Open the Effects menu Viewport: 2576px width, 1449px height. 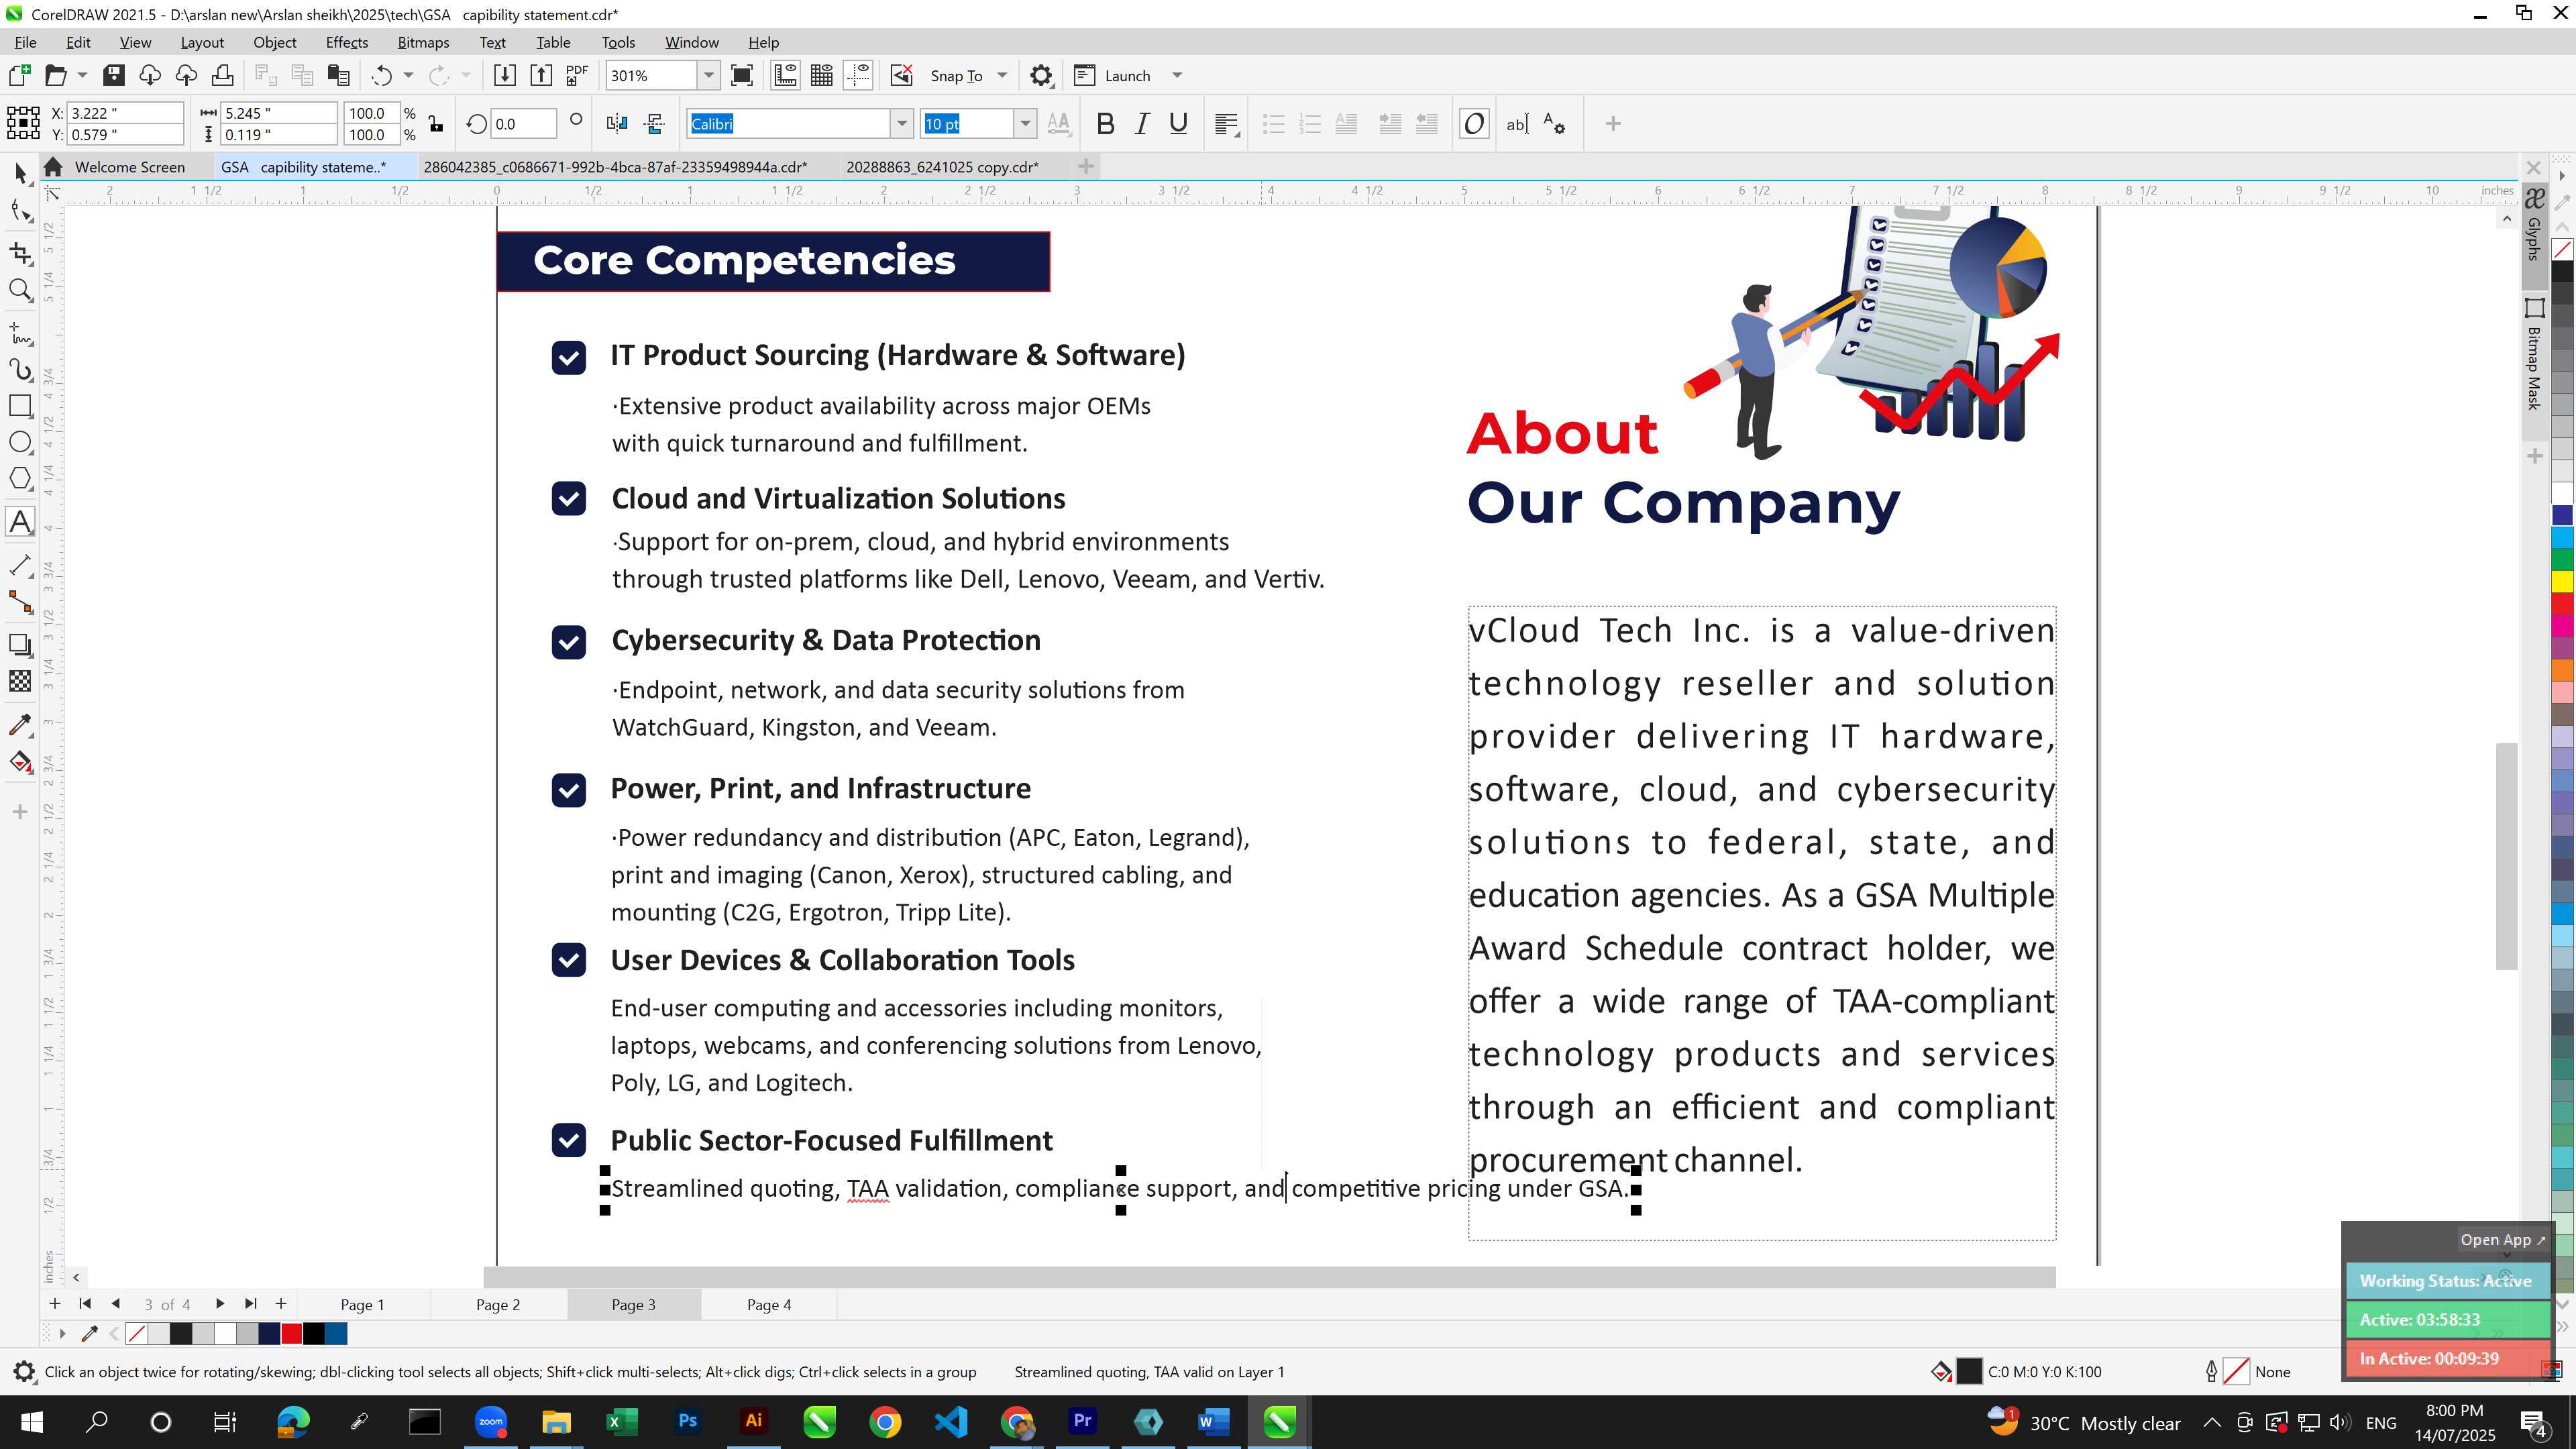pos(346,42)
